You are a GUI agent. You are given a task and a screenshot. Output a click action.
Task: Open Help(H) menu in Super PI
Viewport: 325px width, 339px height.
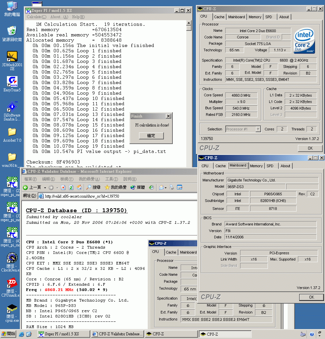(x=78, y=17)
